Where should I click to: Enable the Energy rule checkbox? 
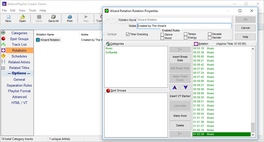185,38
